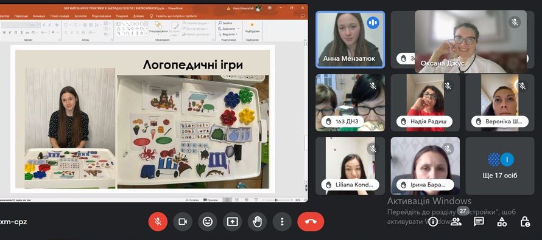Viewport: 542px width, 240px height.
Task: Open the activities shapes icon
Action: 502,222
